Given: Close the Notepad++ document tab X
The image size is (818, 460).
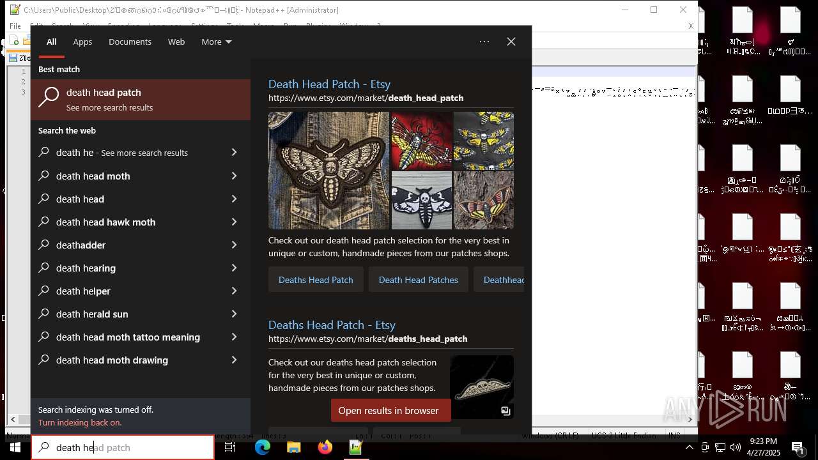Looking at the screenshot, I should point(691,26).
